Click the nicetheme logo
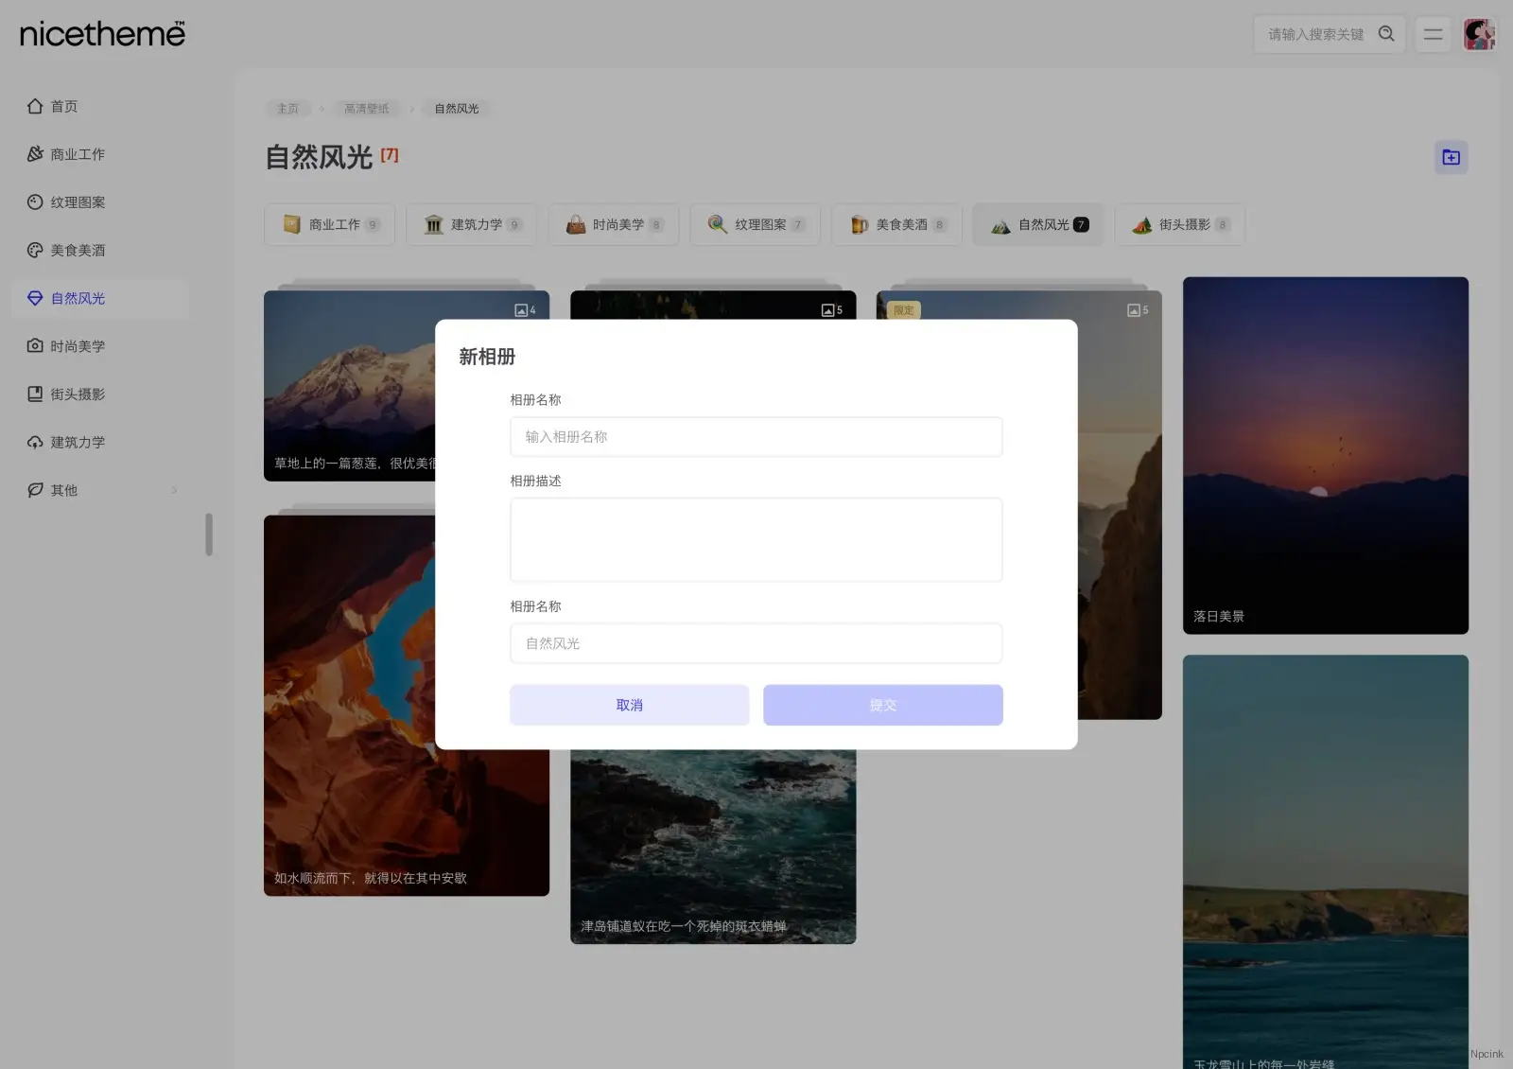1513x1069 pixels. [102, 34]
